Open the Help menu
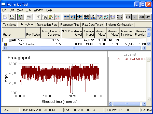Viewport: 153px width, 114px height. [x=49, y=10]
